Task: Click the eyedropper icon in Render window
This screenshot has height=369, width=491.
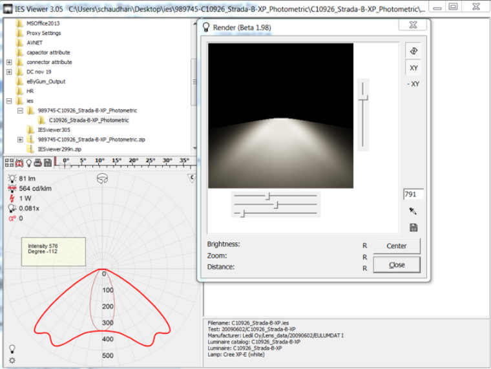Action: (413, 211)
